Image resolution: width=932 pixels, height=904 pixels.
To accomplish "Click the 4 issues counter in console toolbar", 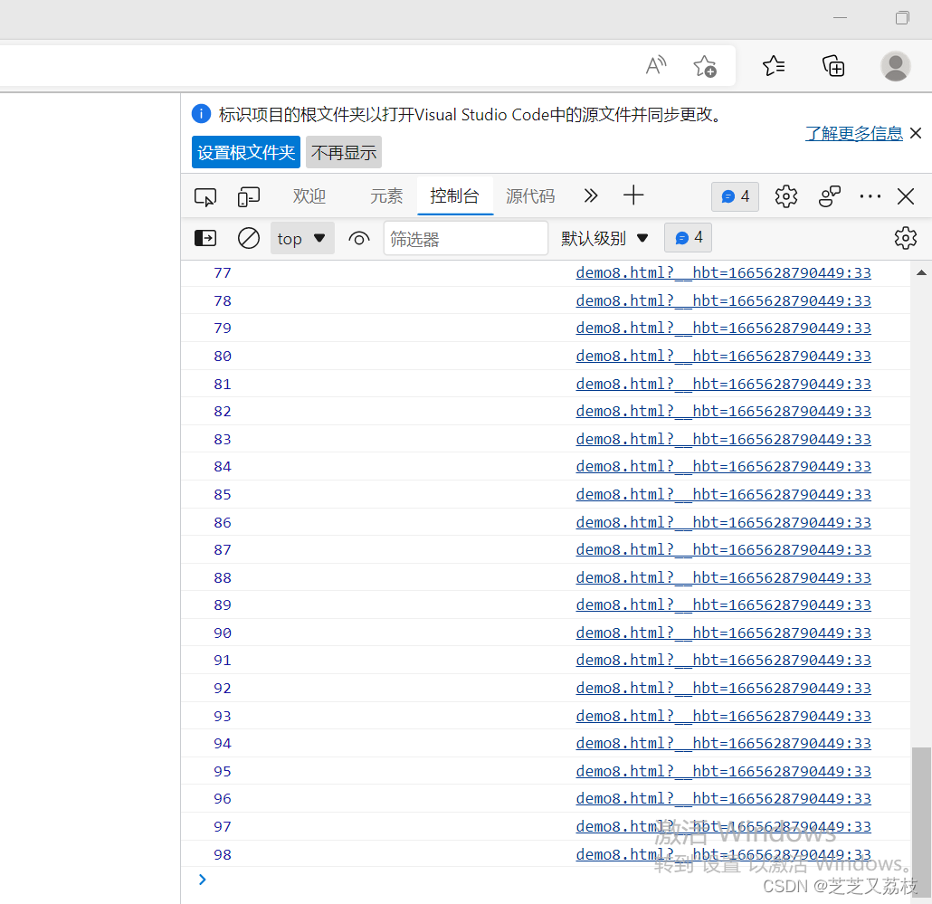I will pos(688,238).
